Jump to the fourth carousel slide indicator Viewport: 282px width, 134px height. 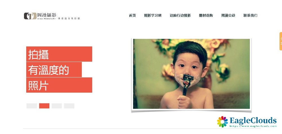(x=69, y=106)
